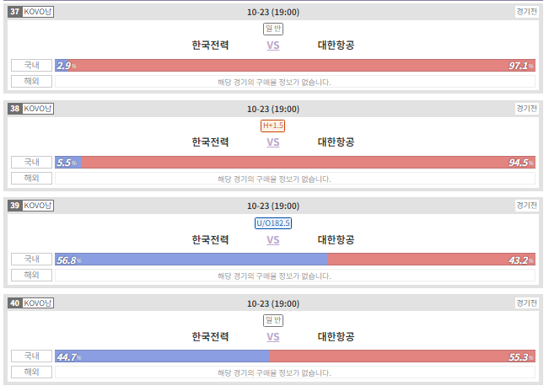Open the VS link in match 38

click(x=272, y=142)
